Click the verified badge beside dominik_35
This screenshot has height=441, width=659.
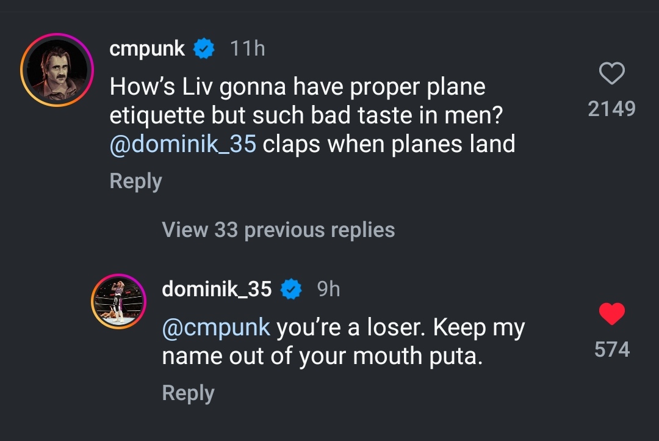(x=290, y=289)
